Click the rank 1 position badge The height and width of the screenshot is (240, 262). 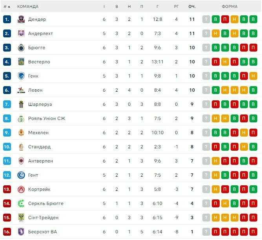(7, 19)
